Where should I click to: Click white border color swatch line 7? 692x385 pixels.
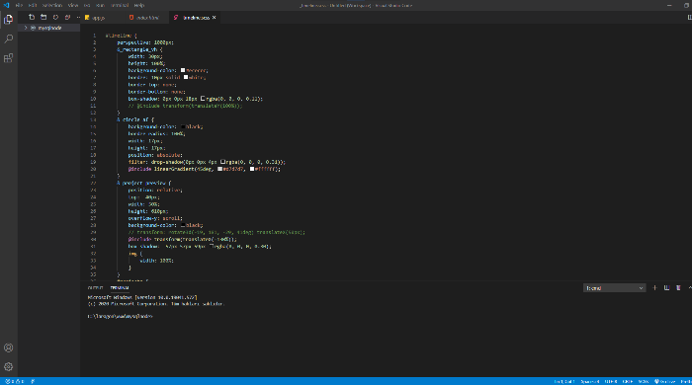pyautogui.click(x=186, y=77)
